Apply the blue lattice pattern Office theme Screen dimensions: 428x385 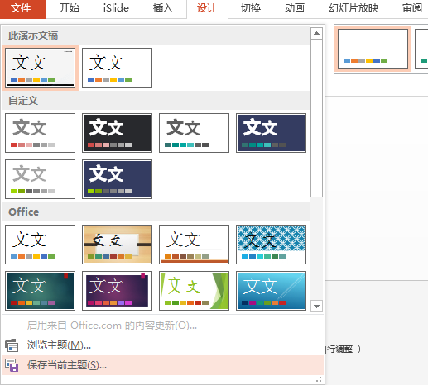(271, 245)
